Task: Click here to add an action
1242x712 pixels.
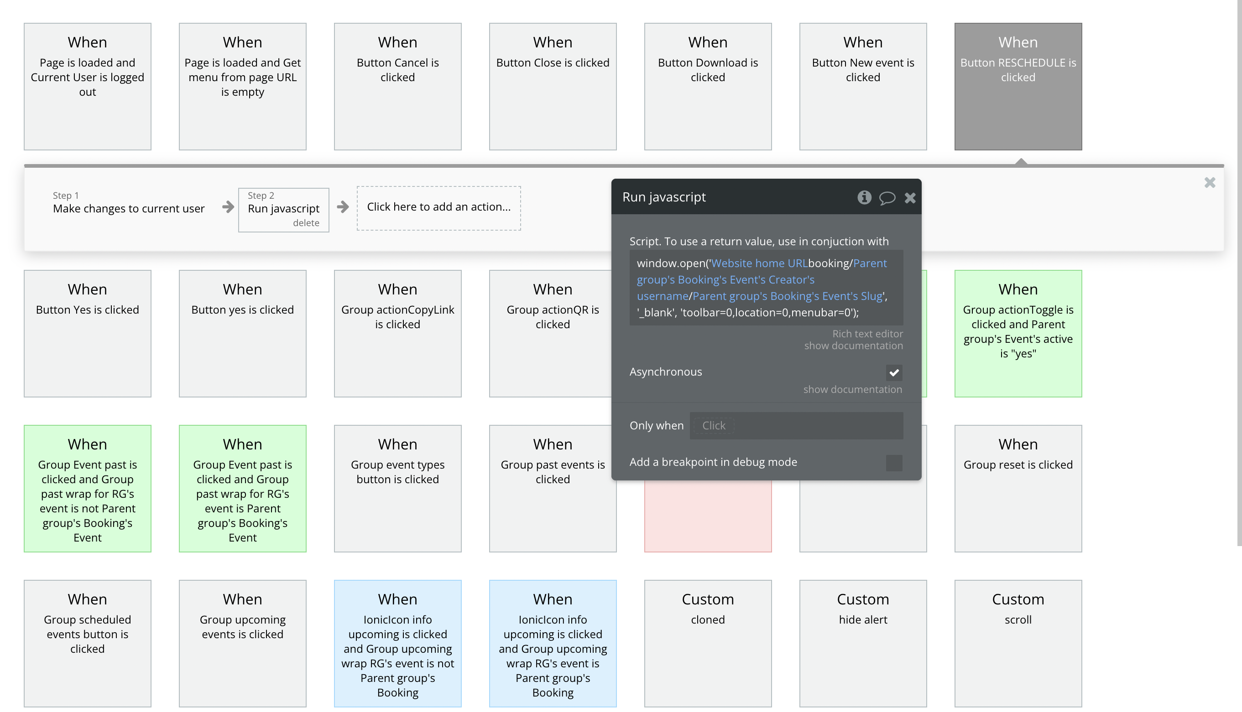Action: pyautogui.click(x=438, y=207)
